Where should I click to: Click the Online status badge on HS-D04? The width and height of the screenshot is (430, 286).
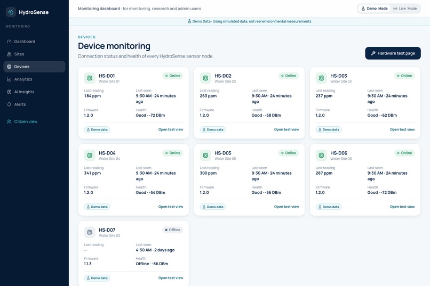click(x=173, y=153)
